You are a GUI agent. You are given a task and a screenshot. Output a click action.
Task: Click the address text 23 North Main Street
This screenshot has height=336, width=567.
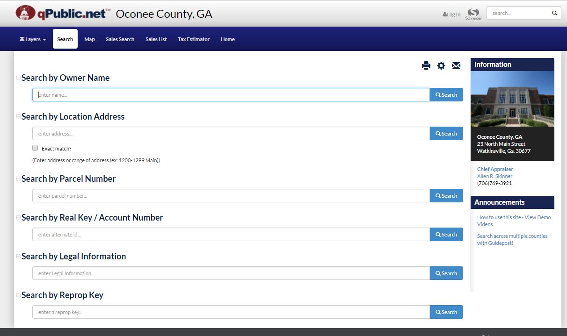tap(501, 144)
